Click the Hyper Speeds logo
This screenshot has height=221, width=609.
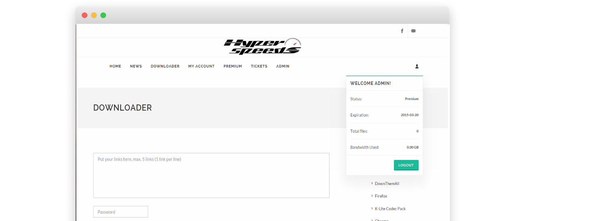point(262,46)
